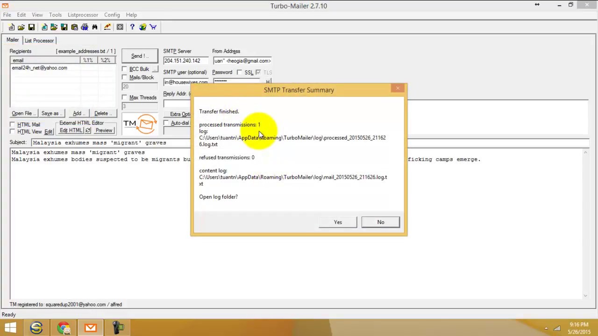Click the black floppy disk save icon
Viewport: 598px width, 336px height.
click(31, 27)
